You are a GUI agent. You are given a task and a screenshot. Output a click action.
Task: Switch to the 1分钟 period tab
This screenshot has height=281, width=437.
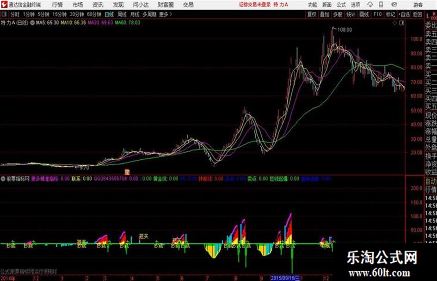[x=29, y=14]
